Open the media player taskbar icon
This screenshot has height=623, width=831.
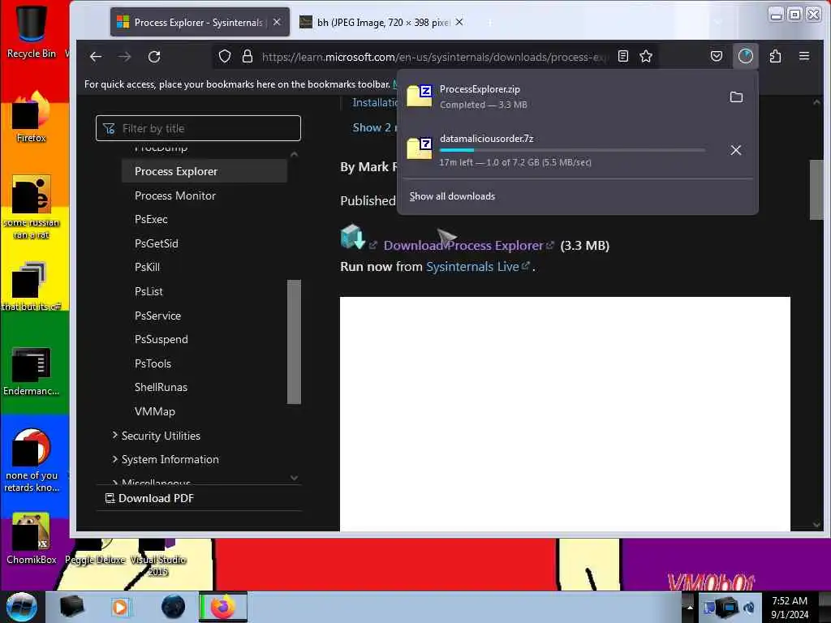(120, 607)
